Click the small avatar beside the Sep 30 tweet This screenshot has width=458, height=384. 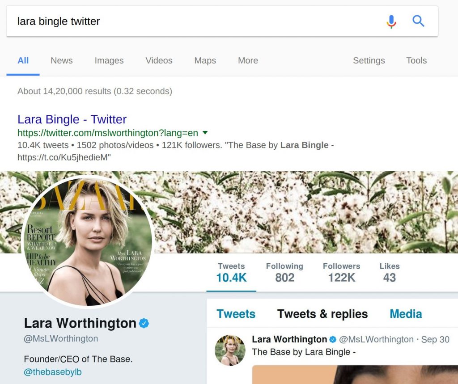(230, 350)
